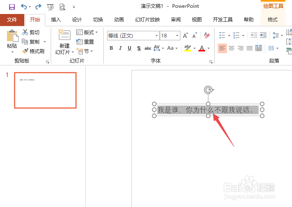The image size is (292, 207).
Task: Click 重置 (Reset) slide button
Action: [x=85, y=42]
